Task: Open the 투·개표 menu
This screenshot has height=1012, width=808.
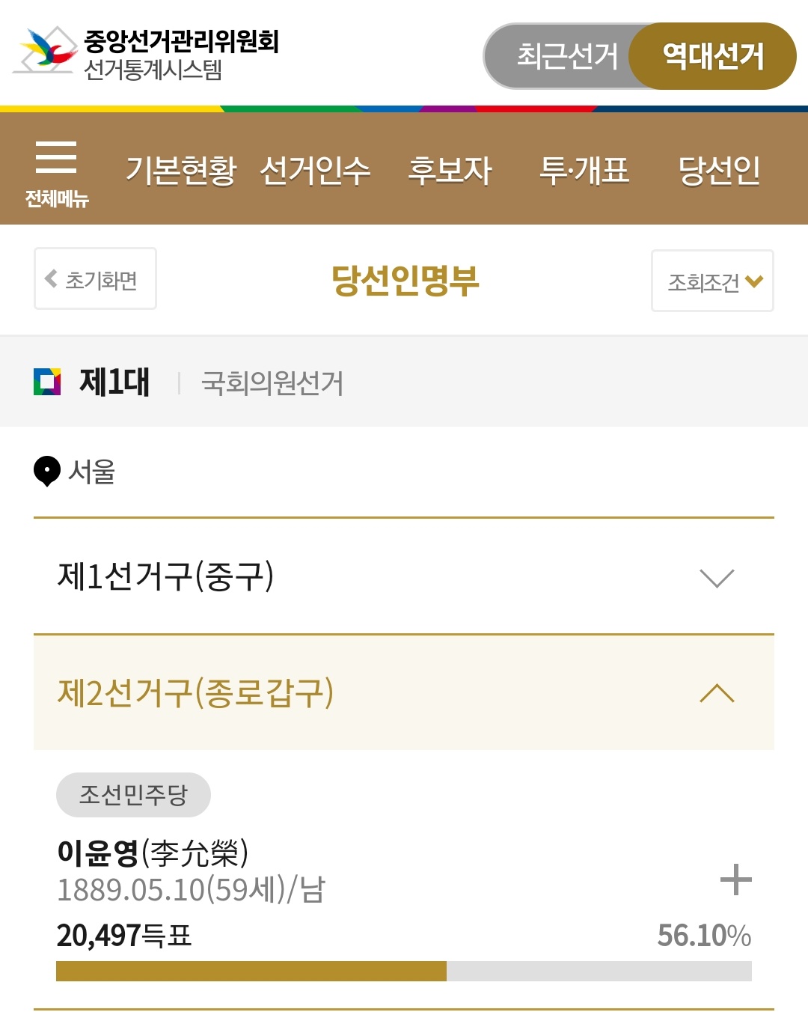Action: click(x=584, y=171)
